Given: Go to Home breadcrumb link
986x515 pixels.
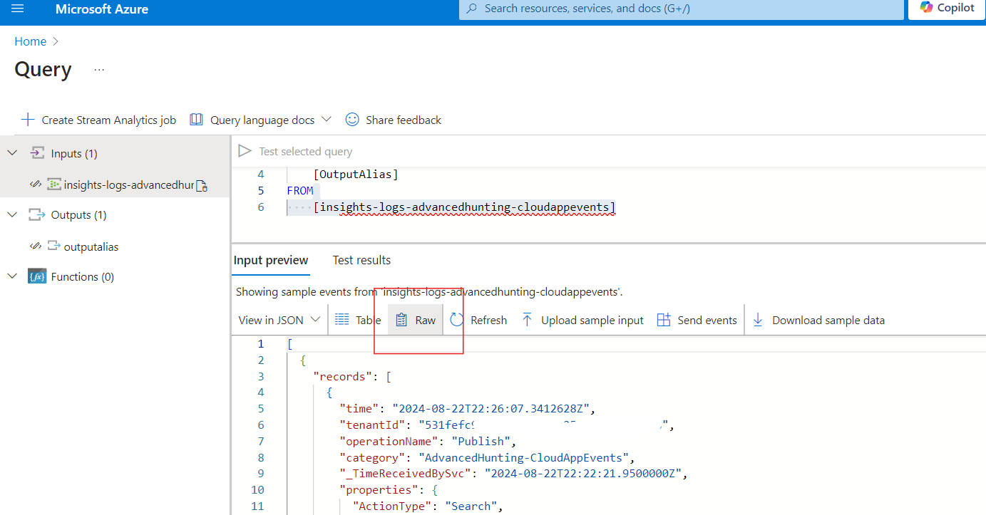Looking at the screenshot, I should click(31, 41).
